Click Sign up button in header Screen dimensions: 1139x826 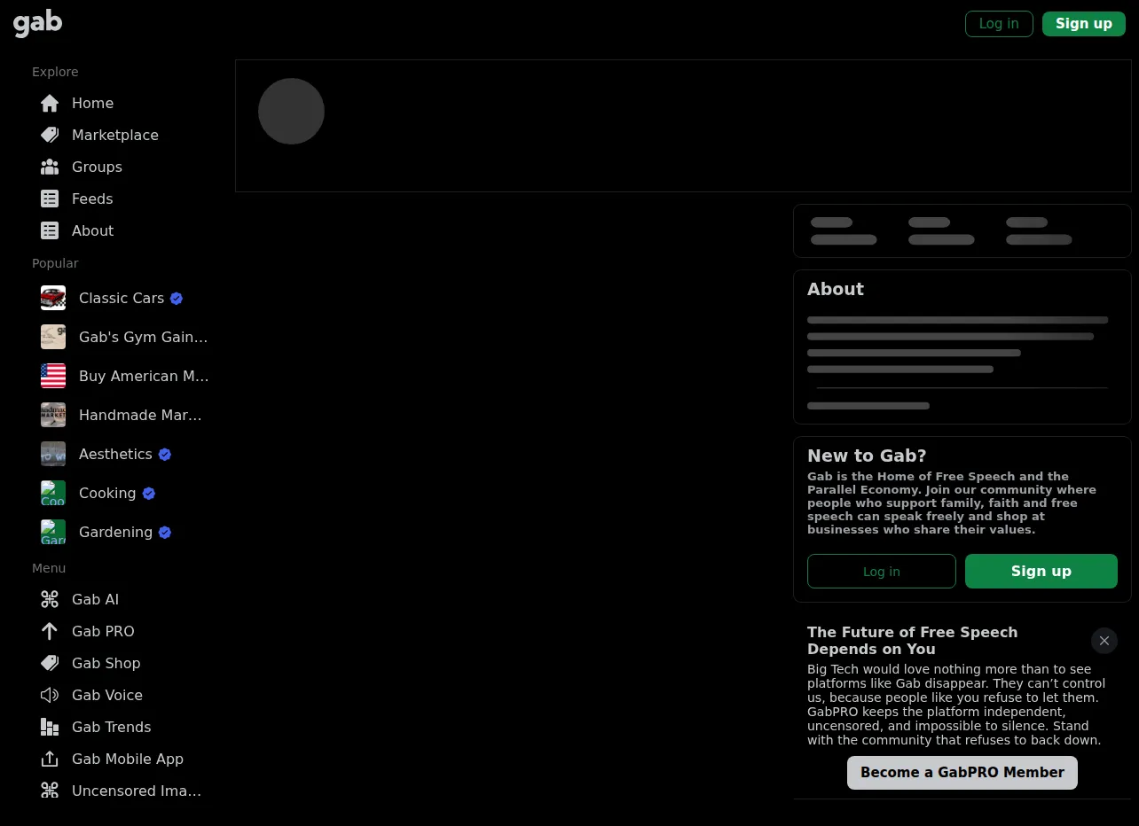coord(1084,24)
